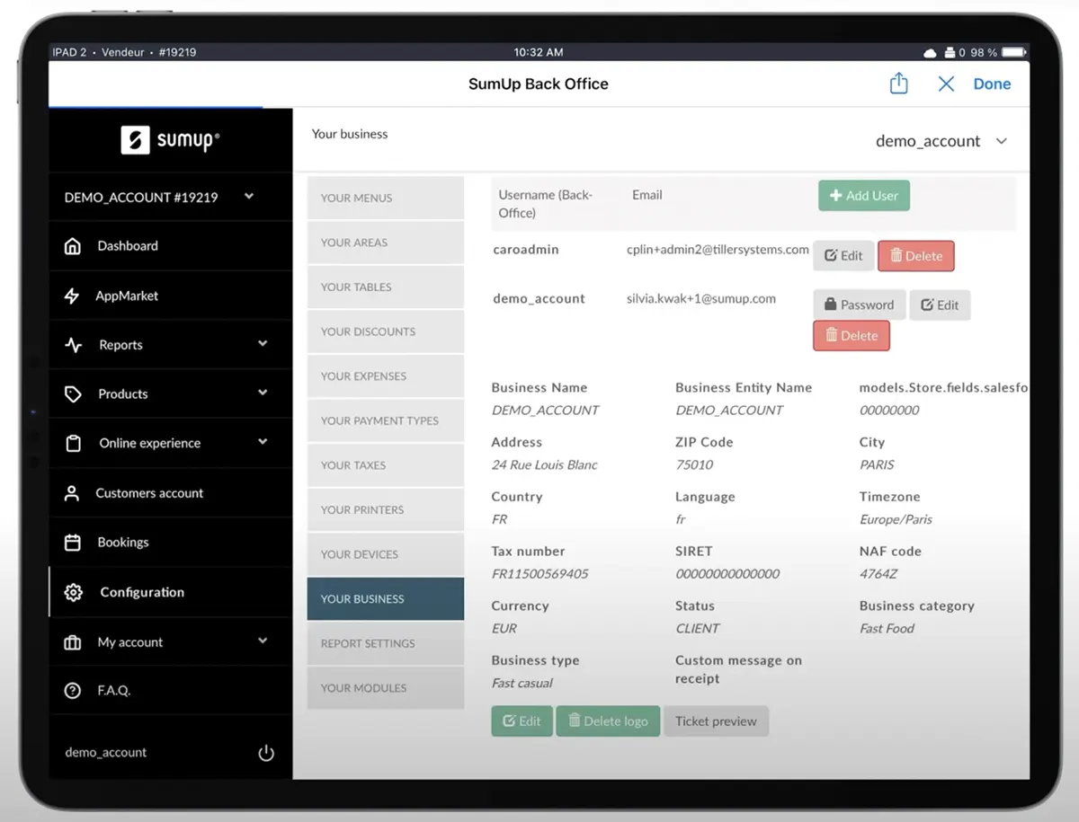Click the SumUp logo

click(171, 139)
